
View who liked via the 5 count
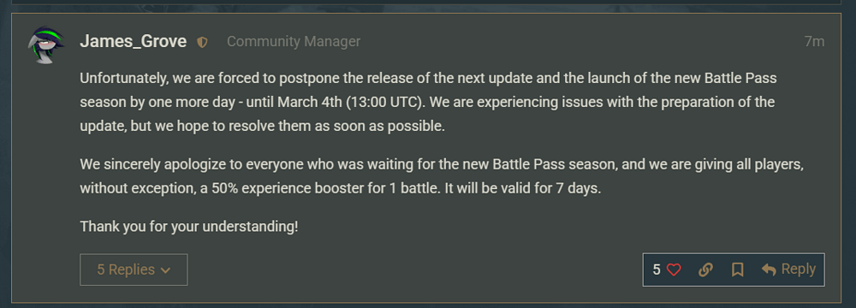(657, 269)
